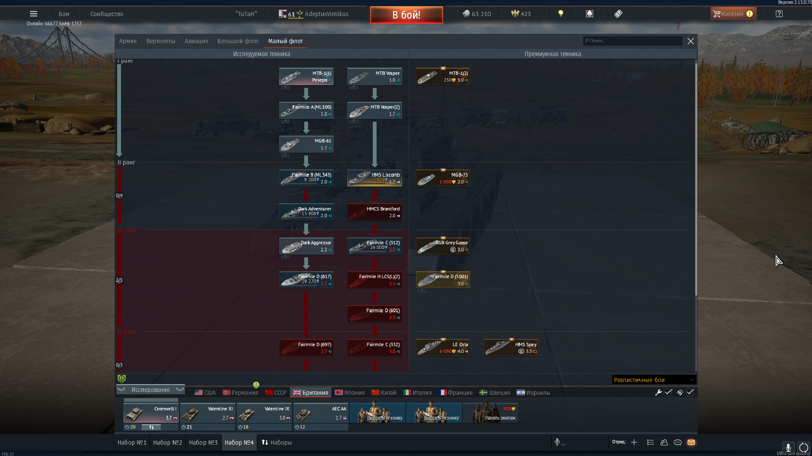Switch to preset Набор №3

pyautogui.click(x=203, y=442)
